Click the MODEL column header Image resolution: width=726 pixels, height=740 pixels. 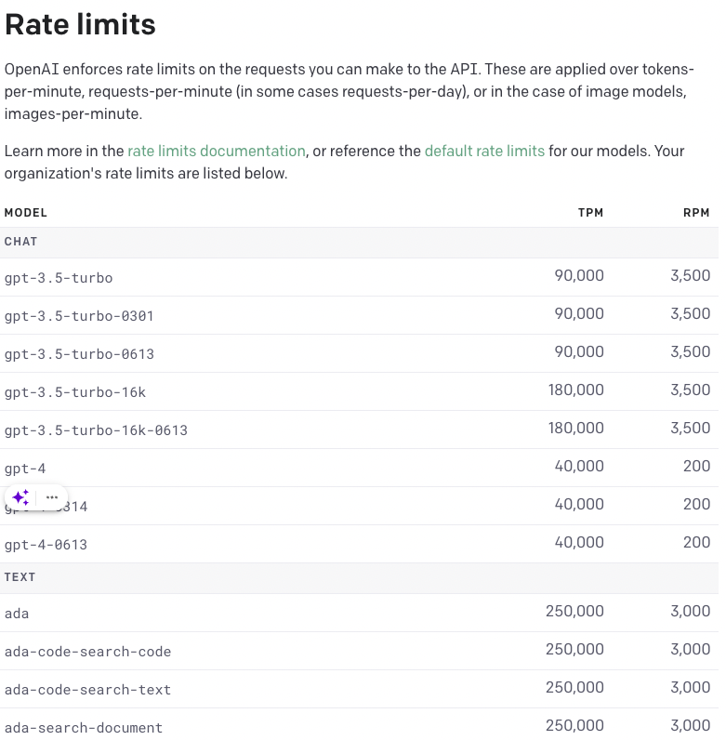[x=26, y=213]
